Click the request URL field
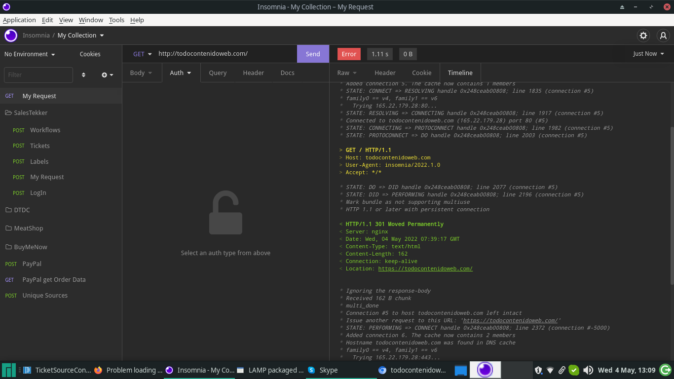This screenshot has height=379, width=674. [x=226, y=54]
